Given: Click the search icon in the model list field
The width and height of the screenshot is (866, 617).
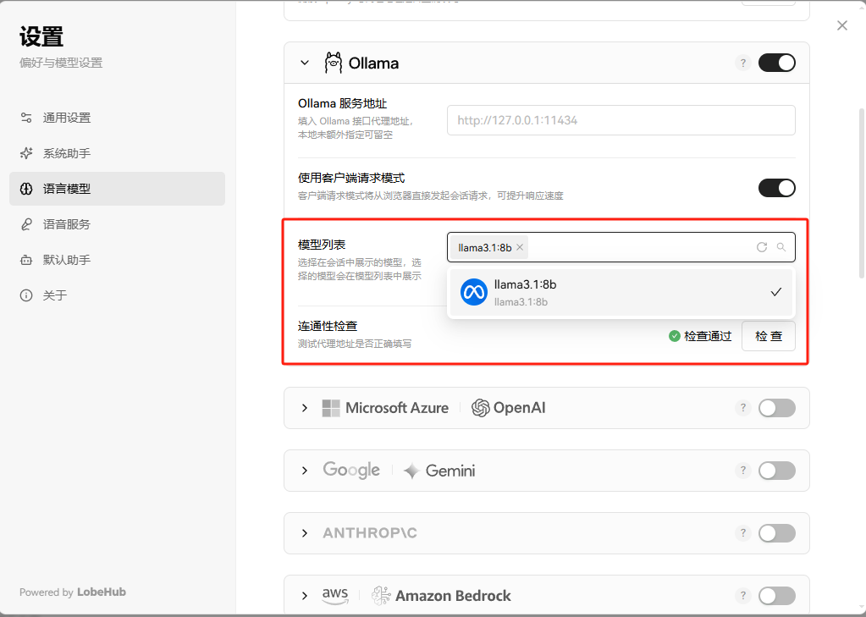Looking at the screenshot, I should click(x=781, y=247).
